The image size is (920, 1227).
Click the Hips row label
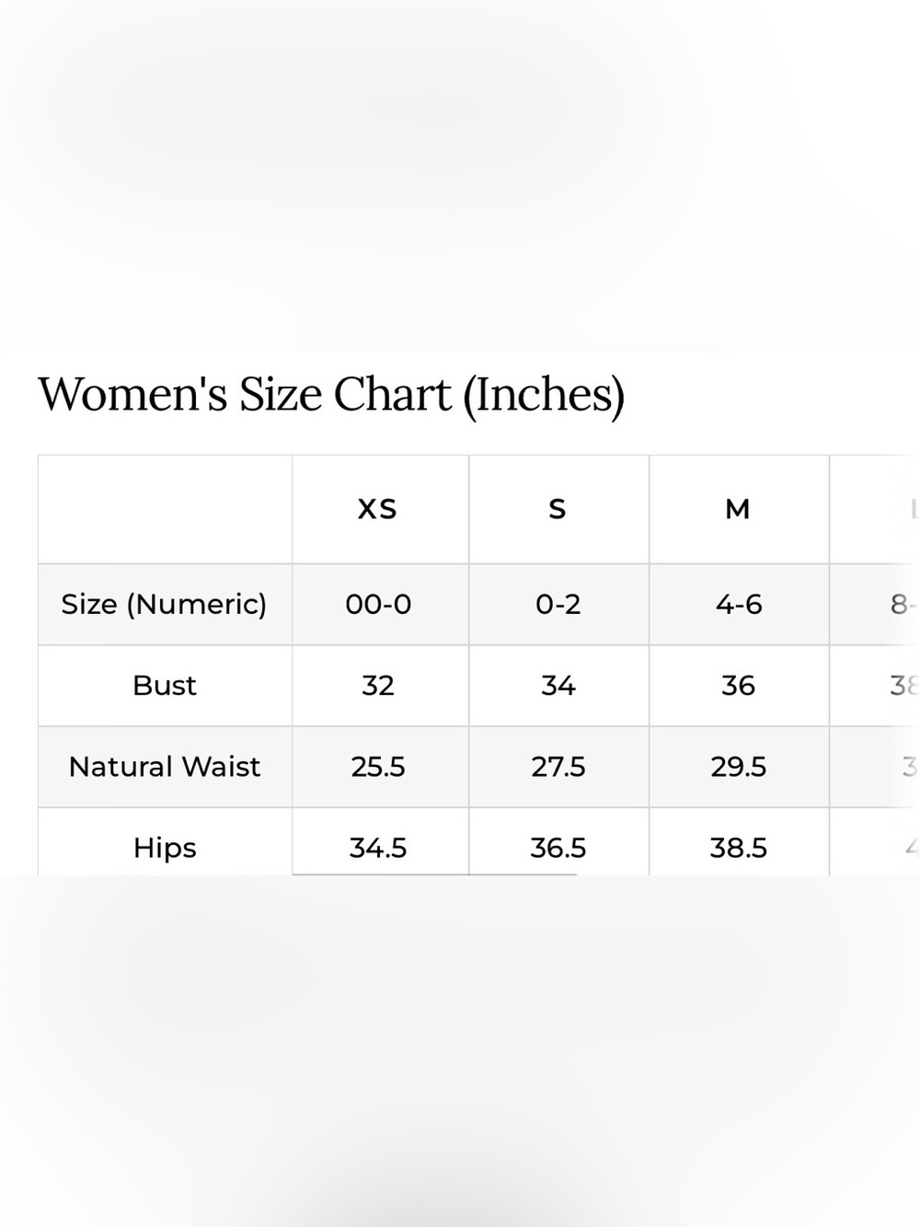click(165, 848)
